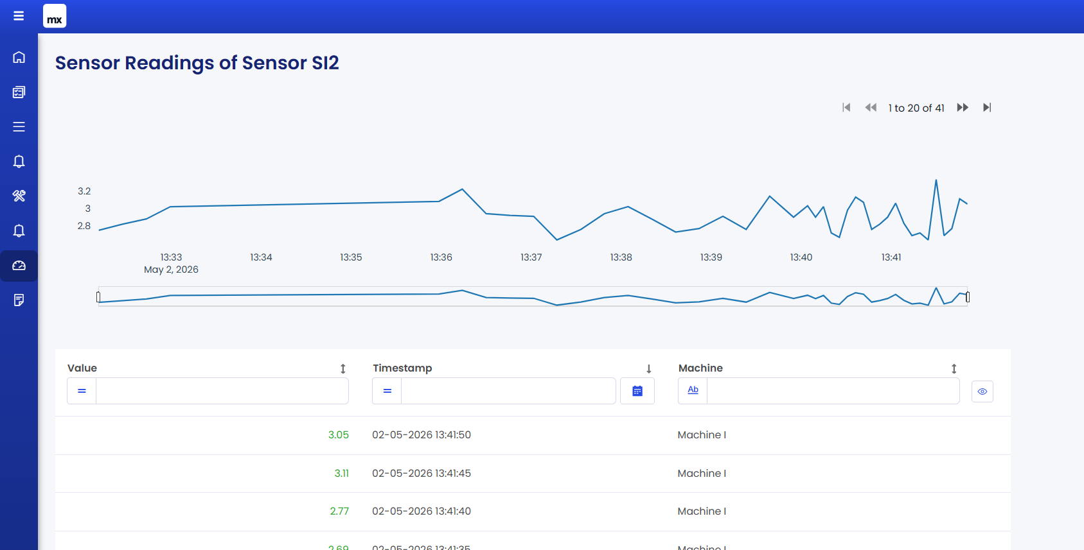The width and height of the screenshot is (1084, 550).
Task: Open the first bell notifications sidebar icon
Action: pos(19,161)
